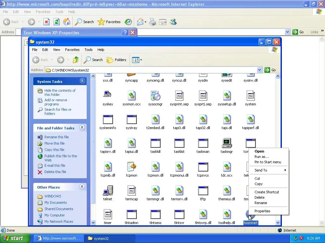The height and width of the screenshot is (243, 325).
Task: Select the tapi32.dll file icon
Action: point(203,119)
